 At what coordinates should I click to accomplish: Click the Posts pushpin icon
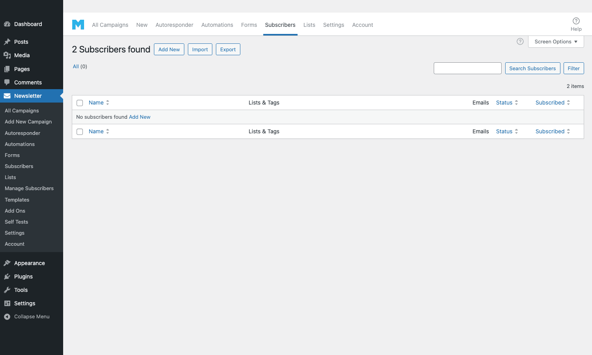click(7, 42)
